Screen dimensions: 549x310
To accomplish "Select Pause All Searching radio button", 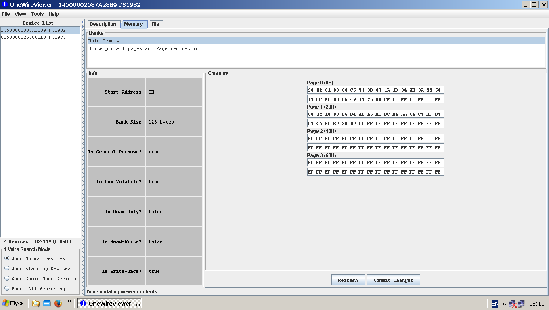I will pos(7,289).
